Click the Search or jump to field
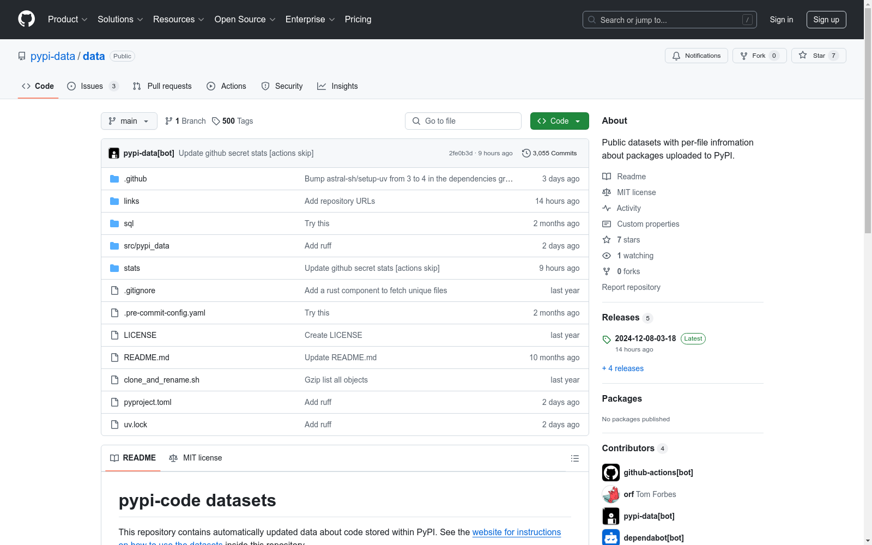Screen dimensions: 872x545 coord(670,20)
